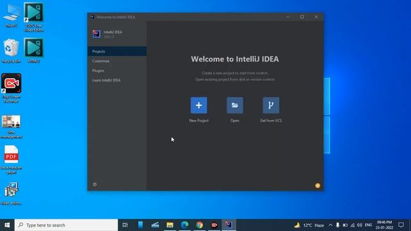Show hidden system tray icons
The image size is (411, 231).
click(331, 225)
